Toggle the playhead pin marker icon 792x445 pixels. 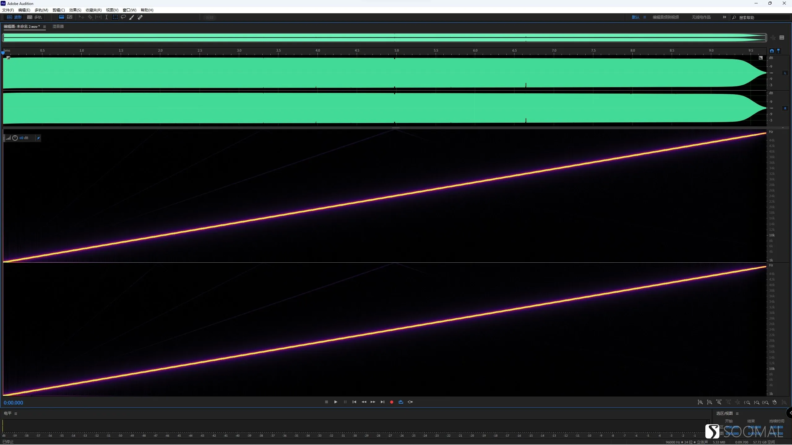click(x=778, y=51)
